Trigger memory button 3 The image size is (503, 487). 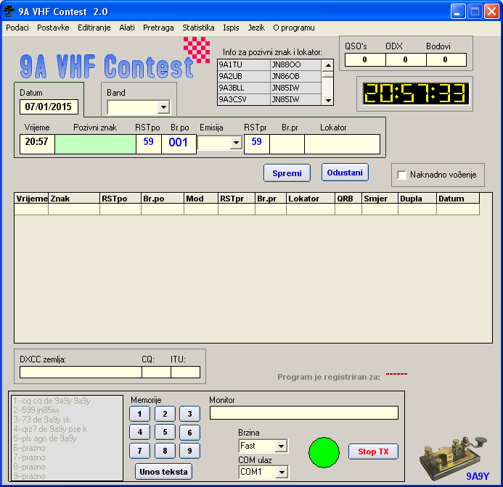pos(189,414)
